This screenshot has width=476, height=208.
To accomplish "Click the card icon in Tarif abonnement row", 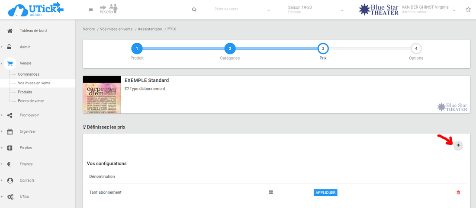I will pos(271,192).
